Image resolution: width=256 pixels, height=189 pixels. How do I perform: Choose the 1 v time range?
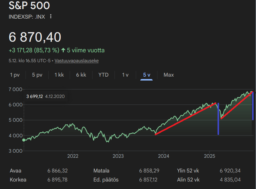[125, 75]
